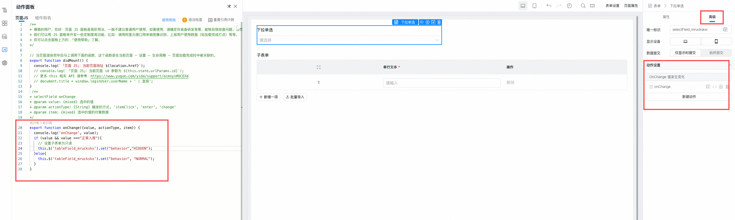Run the 语法检查 syntax check
This screenshot has height=220, width=735.
pyautogui.click(x=192, y=20)
